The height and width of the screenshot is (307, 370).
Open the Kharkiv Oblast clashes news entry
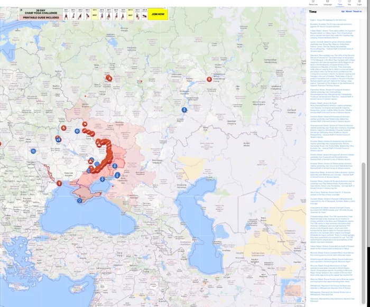331,108
